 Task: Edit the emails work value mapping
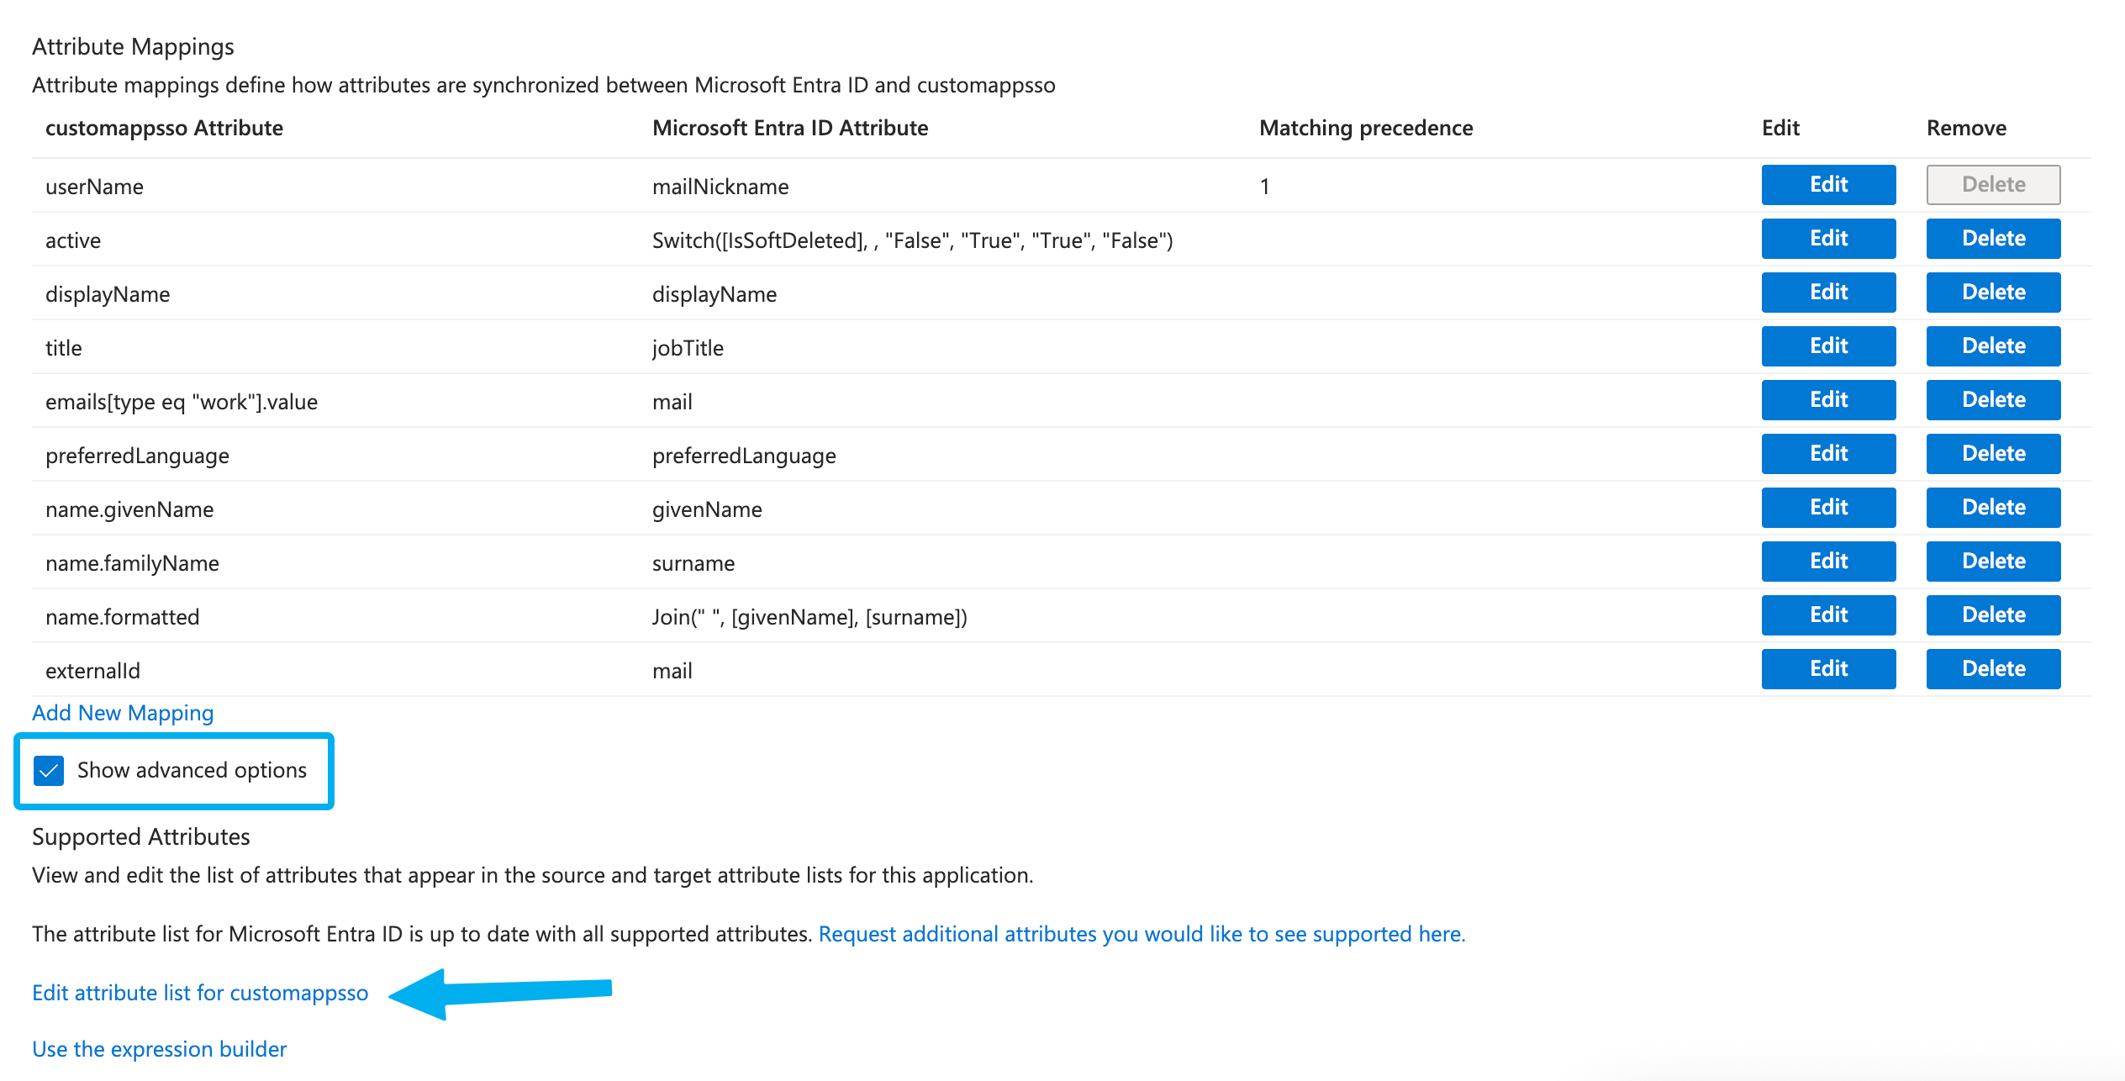1827,399
